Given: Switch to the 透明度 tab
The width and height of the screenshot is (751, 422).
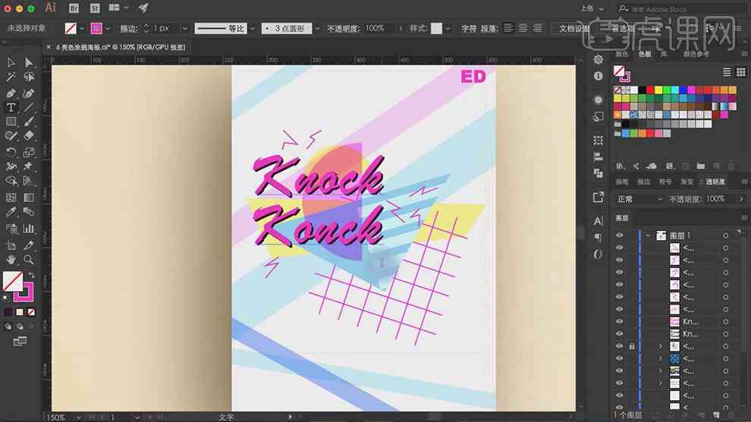Looking at the screenshot, I should click(x=715, y=182).
